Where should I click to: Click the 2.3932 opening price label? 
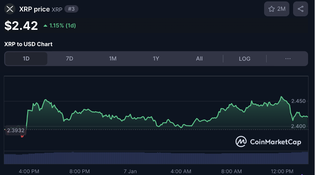click(x=16, y=131)
